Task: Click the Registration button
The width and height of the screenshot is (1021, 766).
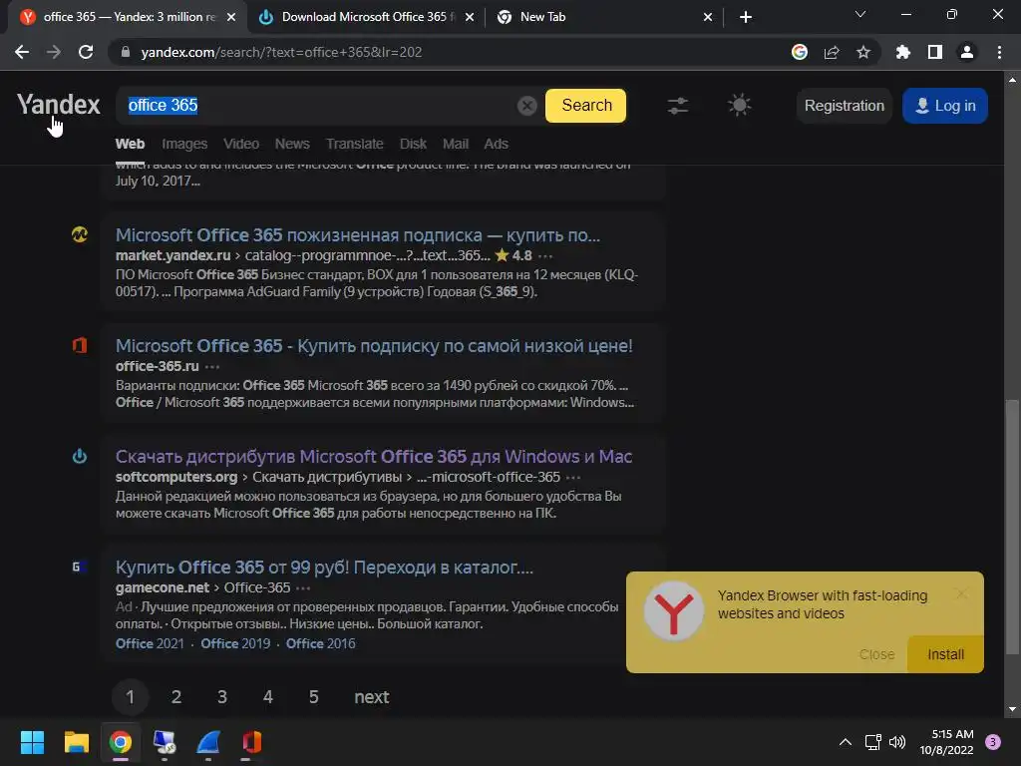Action: point(844,106)
